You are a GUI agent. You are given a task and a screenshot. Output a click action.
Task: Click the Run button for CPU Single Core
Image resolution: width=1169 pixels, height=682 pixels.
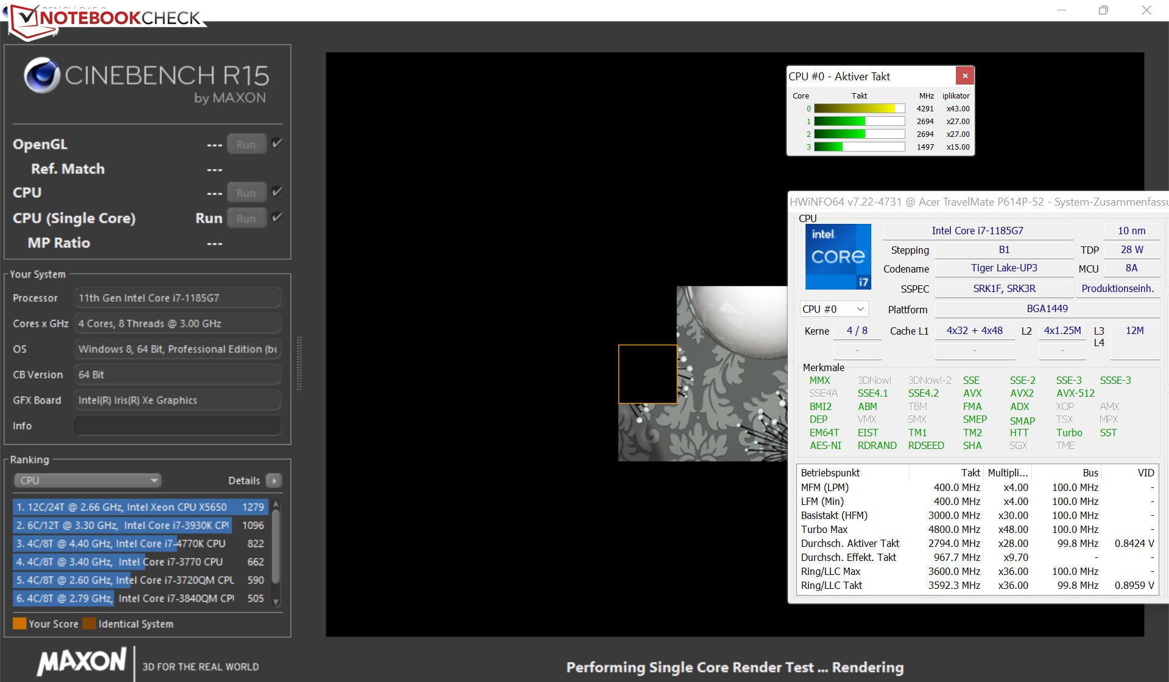tap(246, 218)
